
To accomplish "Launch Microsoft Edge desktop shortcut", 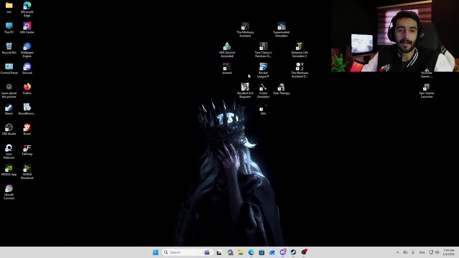I will (x=27, y=9).
